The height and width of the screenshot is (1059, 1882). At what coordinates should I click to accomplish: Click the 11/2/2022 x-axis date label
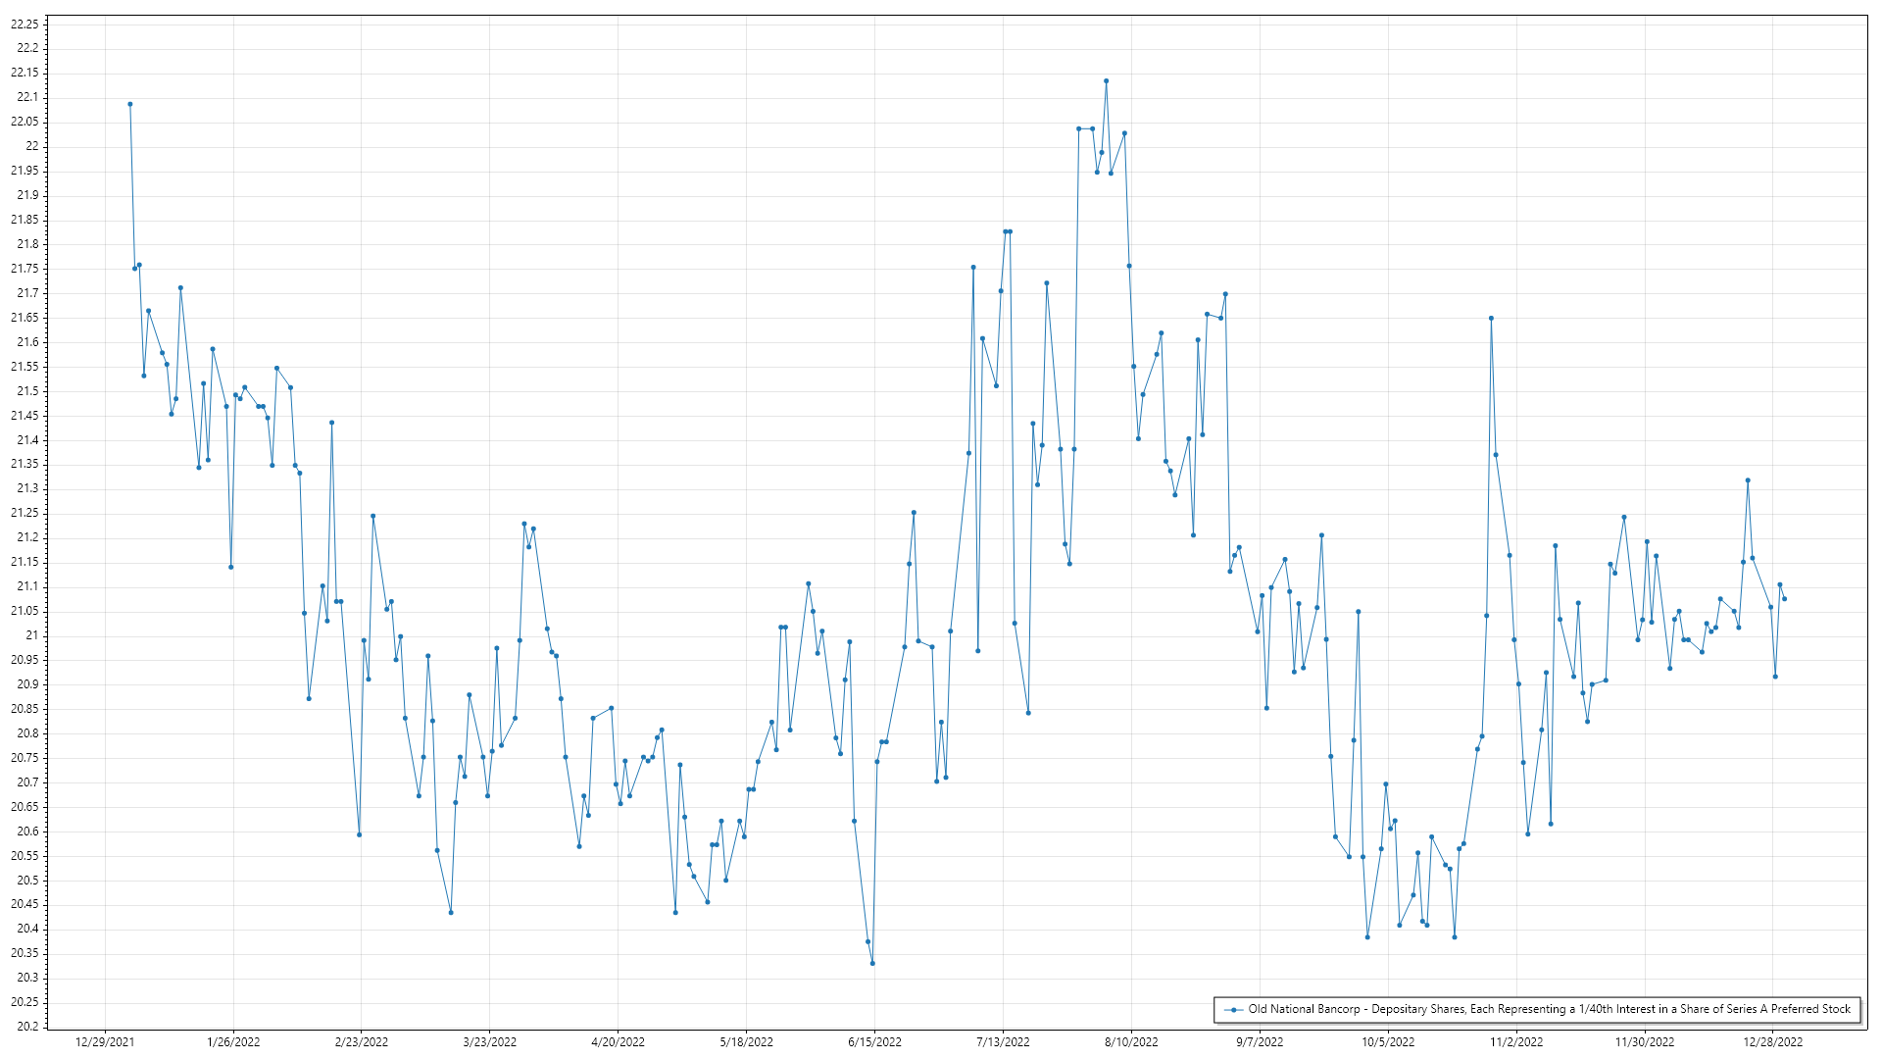tap(1516, 1042)
